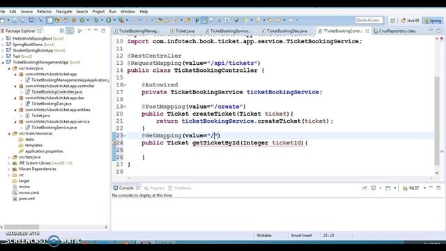Click the Display Selected Console icon
Image resolution: width=446 pixels, height=251 pixels.
coord(374,188)
